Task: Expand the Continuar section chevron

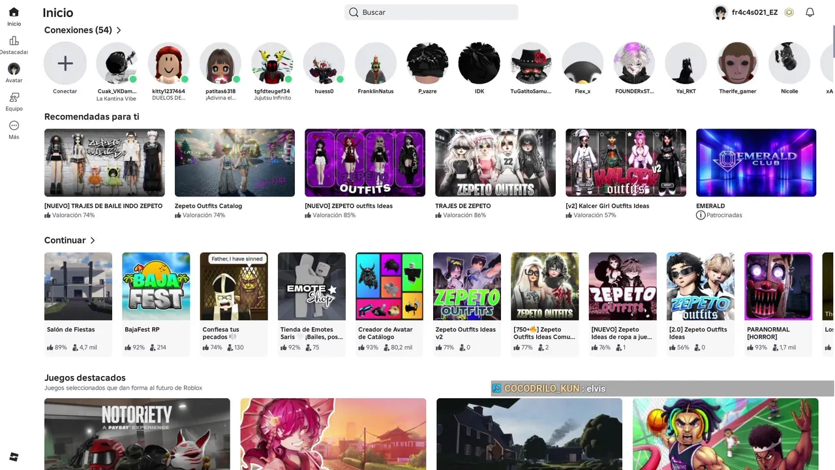Action: tap(93, 240)
